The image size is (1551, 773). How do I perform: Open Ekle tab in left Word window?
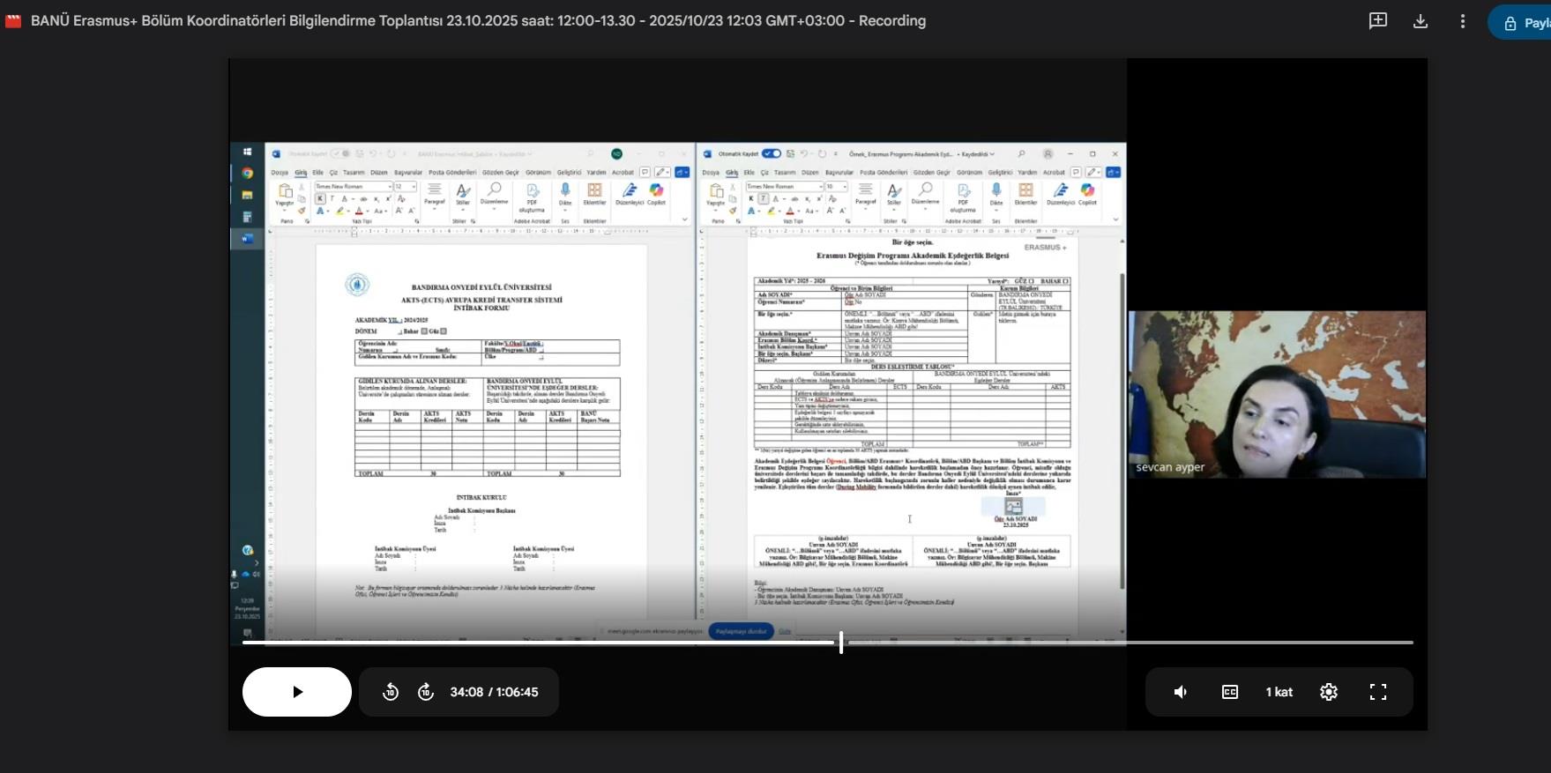pos(317,173)
